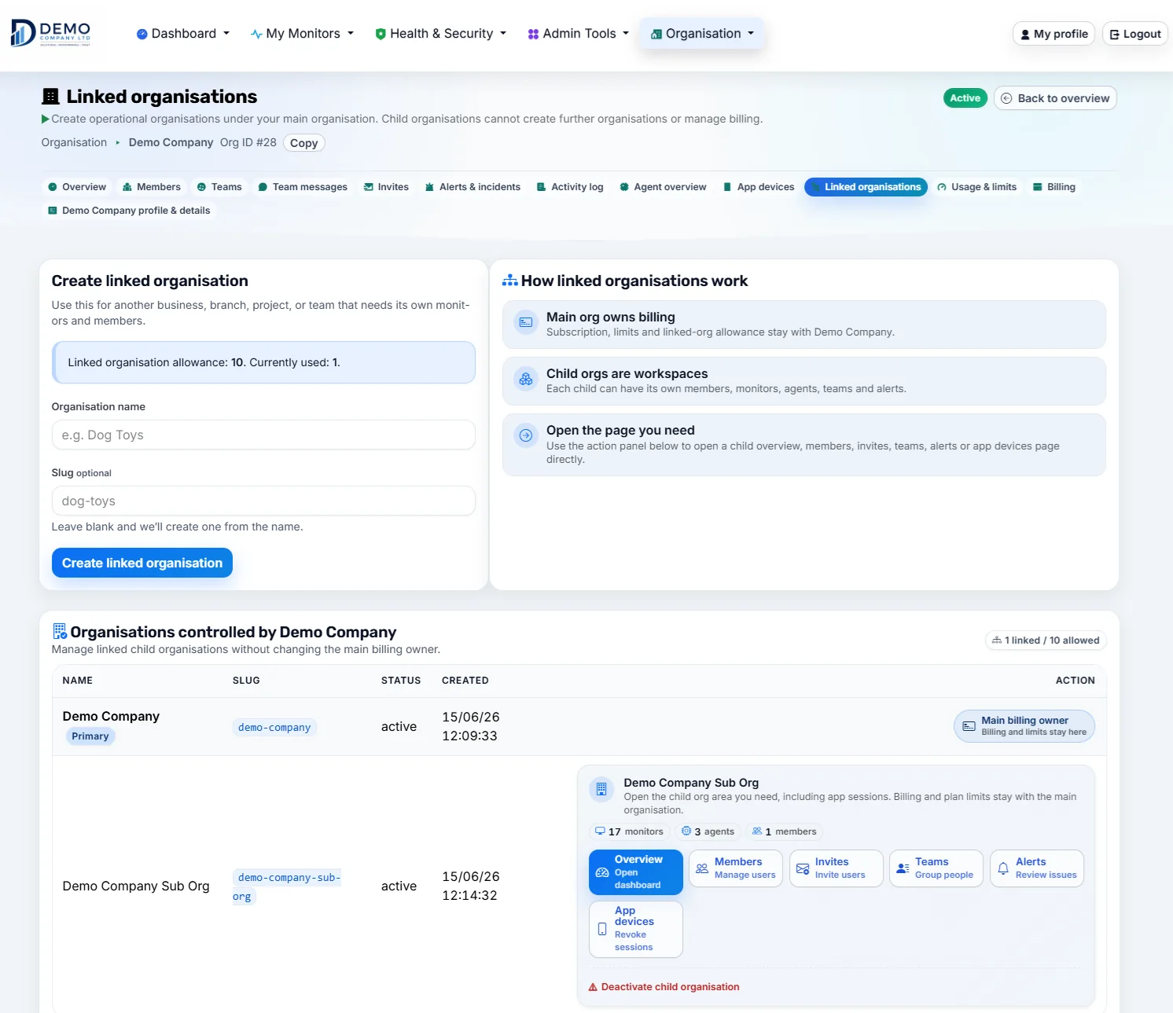This screenshot has height=1013, width=1173.
Task: Click the Child orgs are workspaces icon
Action: pos(526,379)
